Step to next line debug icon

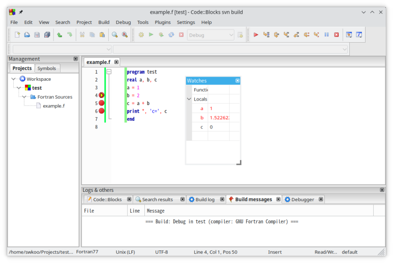click(276, 35)
